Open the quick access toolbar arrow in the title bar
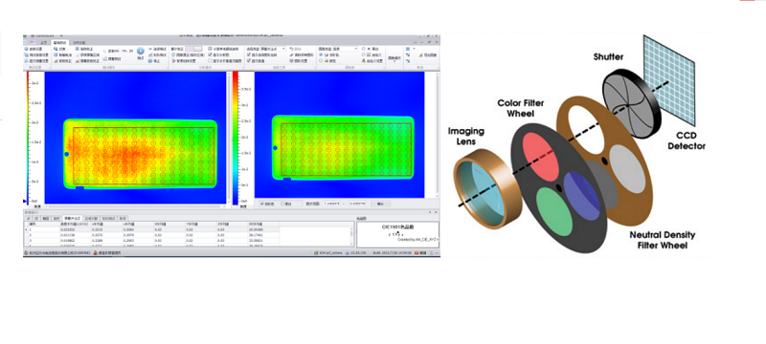 61,36
